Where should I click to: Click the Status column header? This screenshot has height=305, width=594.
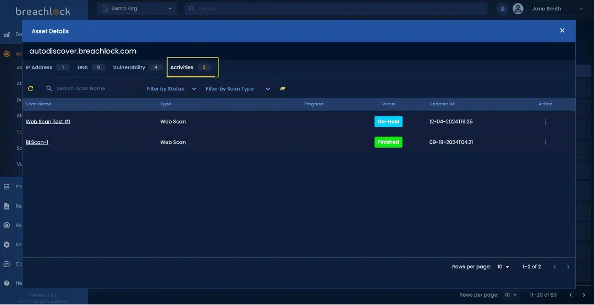388,104
